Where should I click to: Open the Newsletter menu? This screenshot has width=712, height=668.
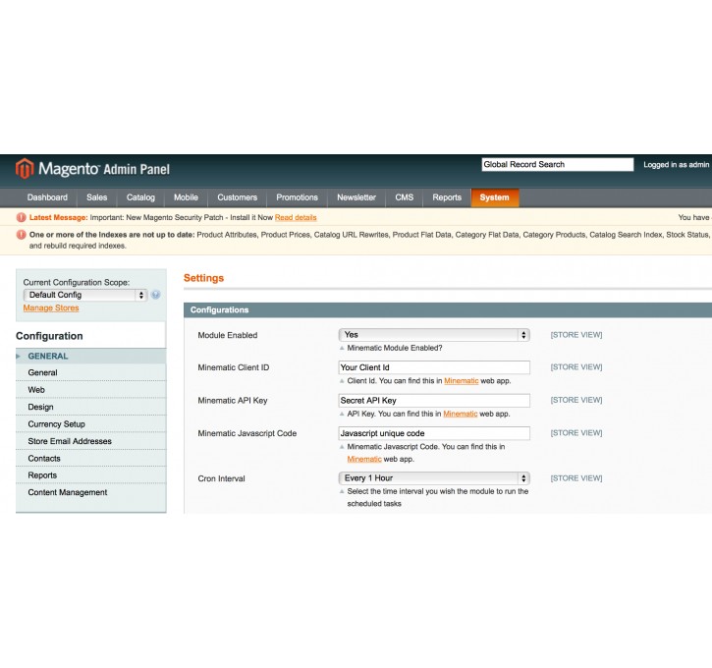coord(356,197)
